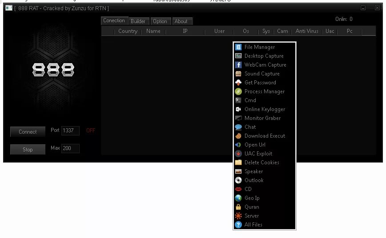The width and height of the screenshot is (386, 238).
Task: Choose the Speaker menu entry
Action: pyautogui.click(x=265, y=171)
